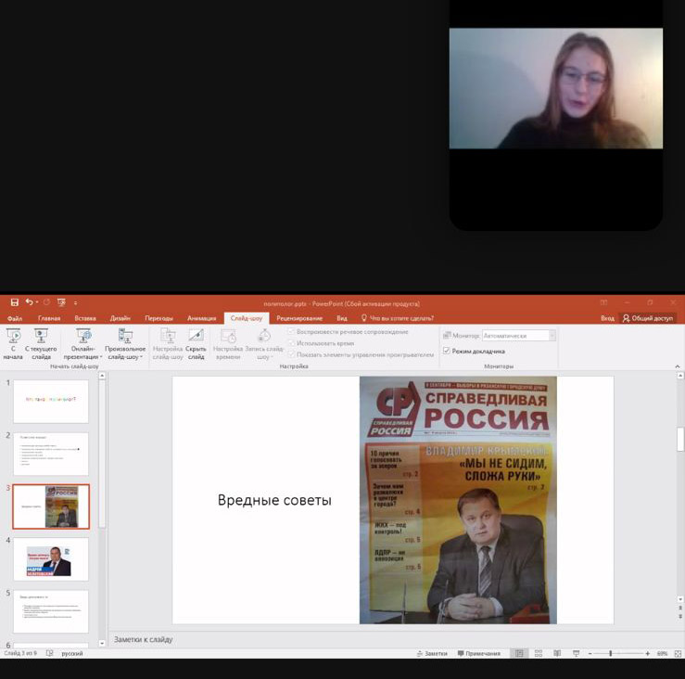This screenshot has width=685, height=679.
Task: Undo the last action
Action: click(x=30, y=302)
